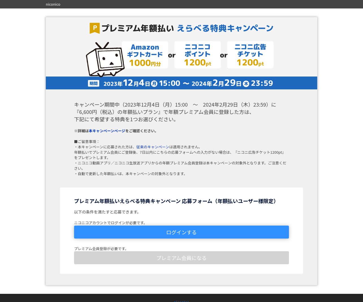Open the 従来のキャンペーン link
Image resolution: width=363 pixels, height=302 pixels.
[153, 147]
